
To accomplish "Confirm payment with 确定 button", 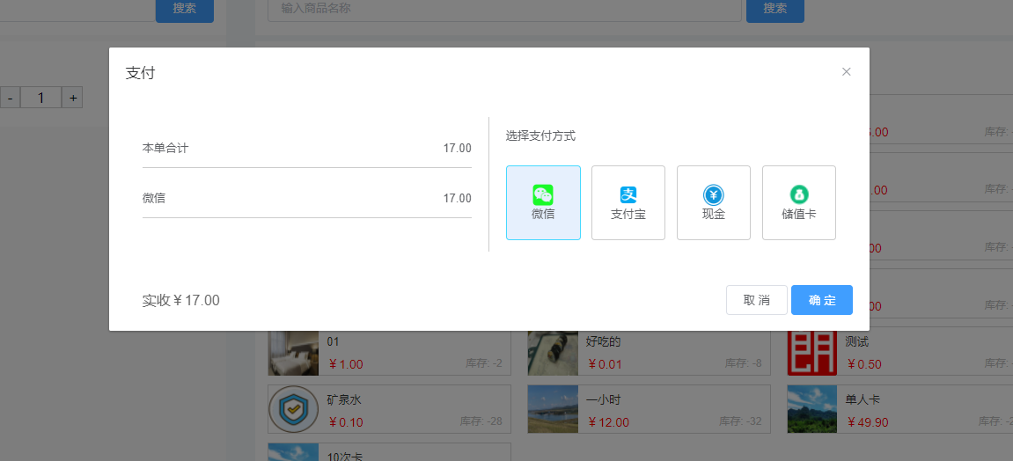I will point(822,300).
